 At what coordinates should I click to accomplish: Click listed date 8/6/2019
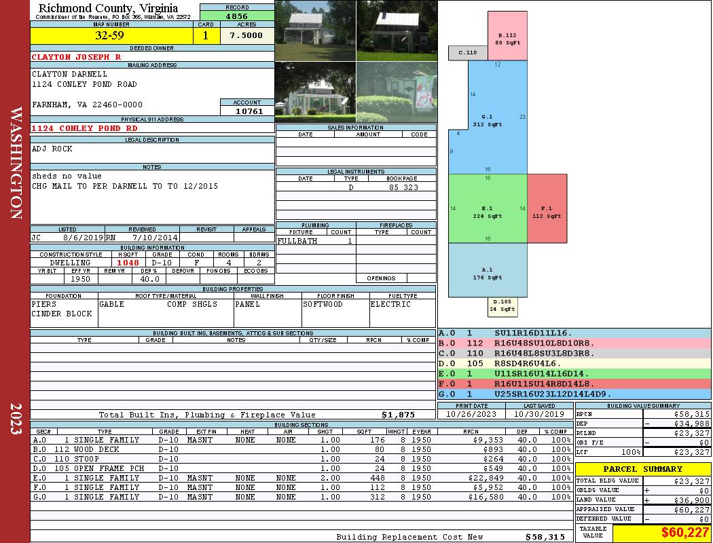[84, 237]
